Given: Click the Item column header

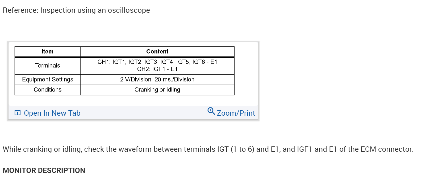Looking at the screenshot, I should pos(48,51).
